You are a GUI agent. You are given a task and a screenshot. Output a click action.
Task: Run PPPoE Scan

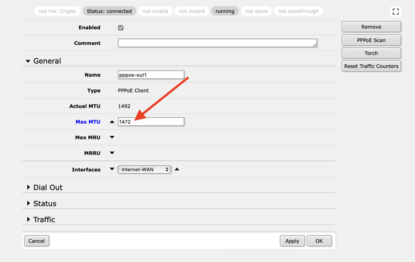[372, 40]
